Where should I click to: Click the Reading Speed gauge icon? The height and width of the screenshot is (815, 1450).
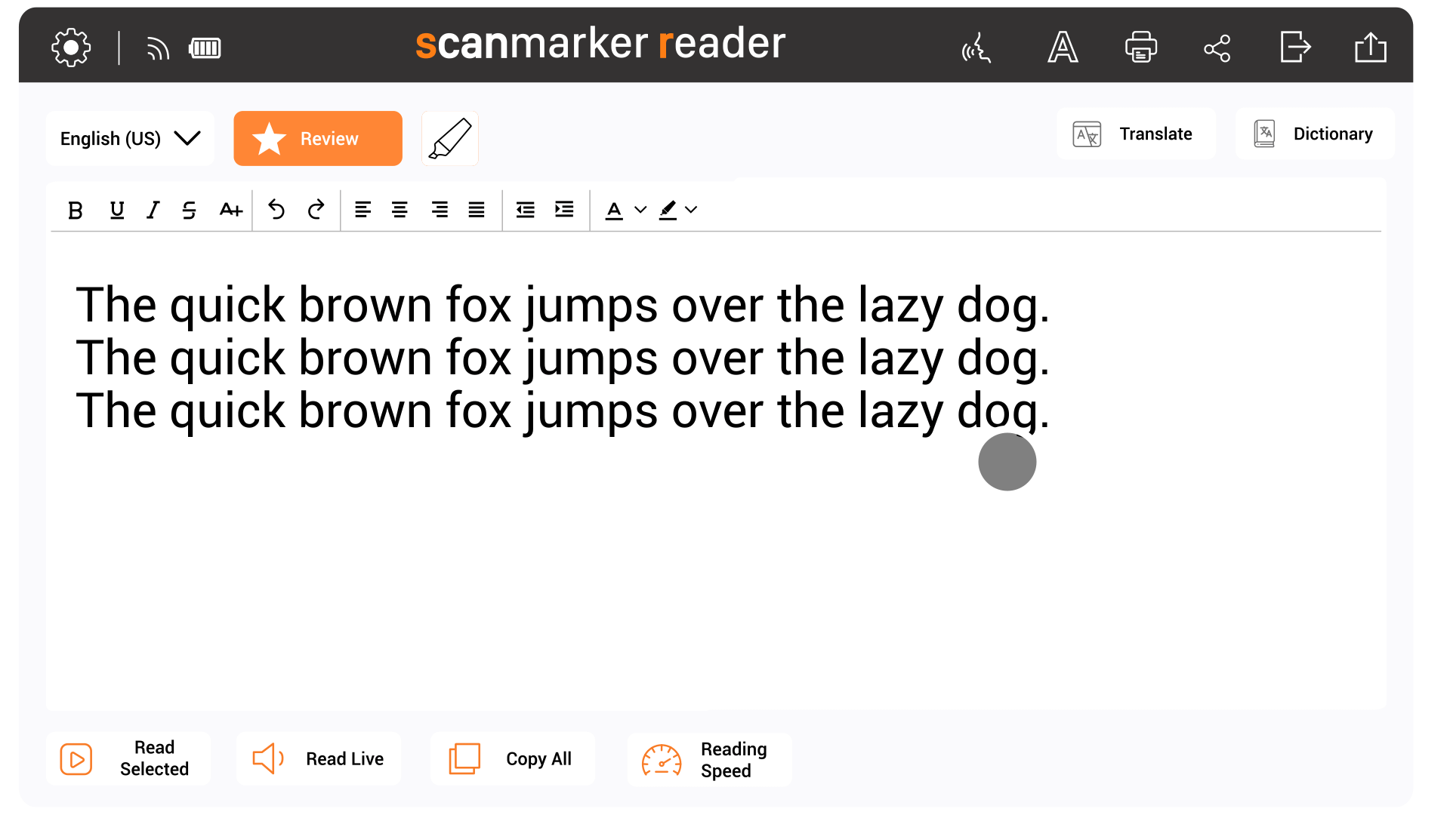coord(659,758)
